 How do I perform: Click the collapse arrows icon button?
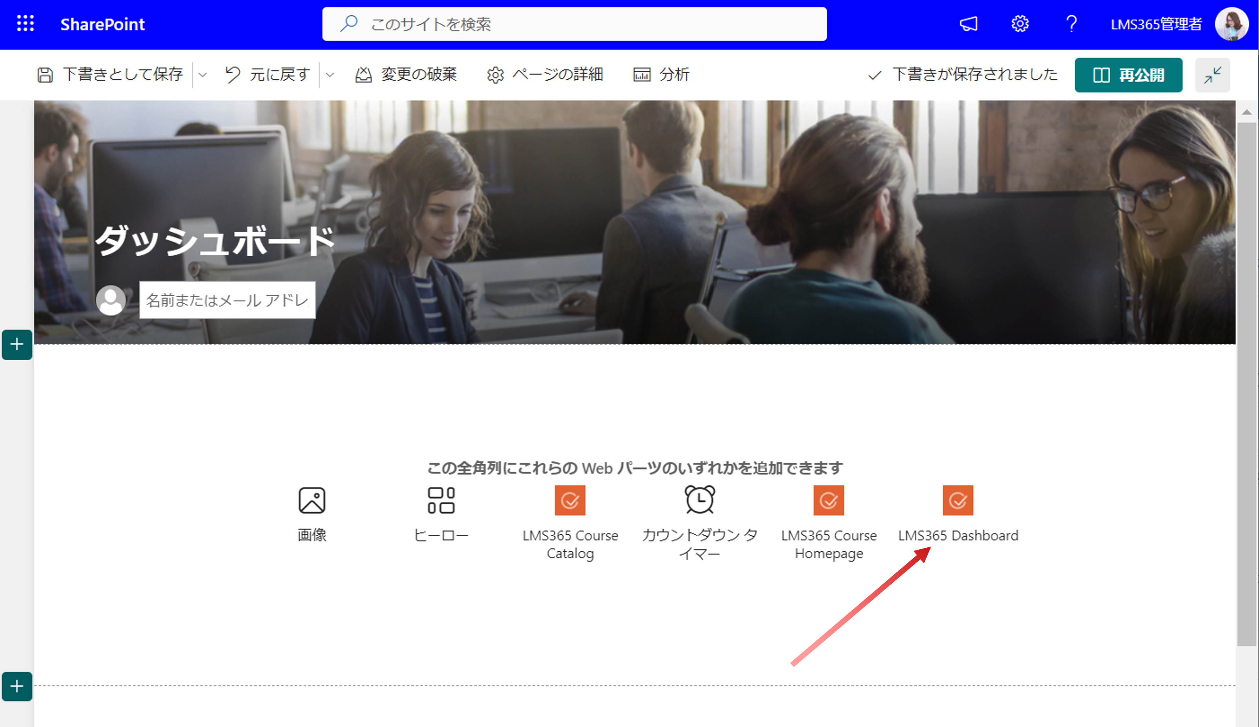[1212, 75]
